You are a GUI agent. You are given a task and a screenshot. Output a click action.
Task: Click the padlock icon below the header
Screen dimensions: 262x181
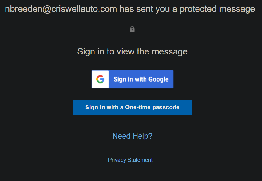[x=132, y=29]
